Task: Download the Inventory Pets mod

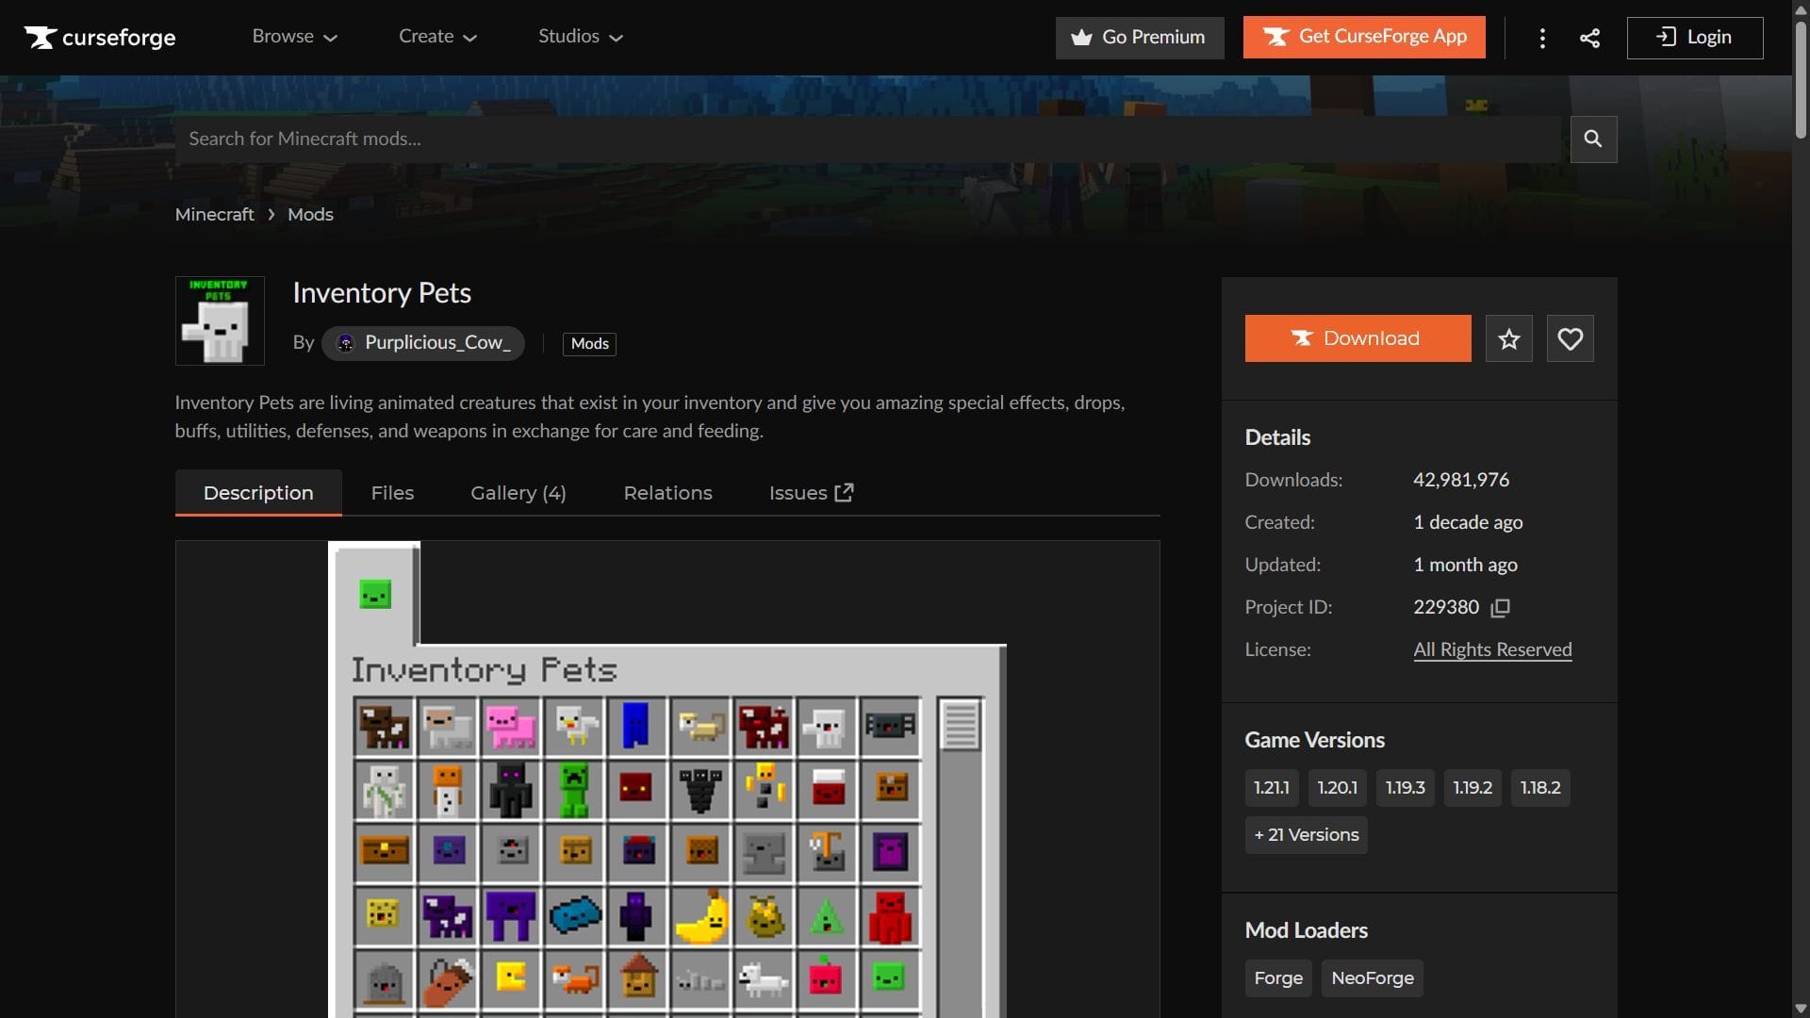Action: [1357, 338]
